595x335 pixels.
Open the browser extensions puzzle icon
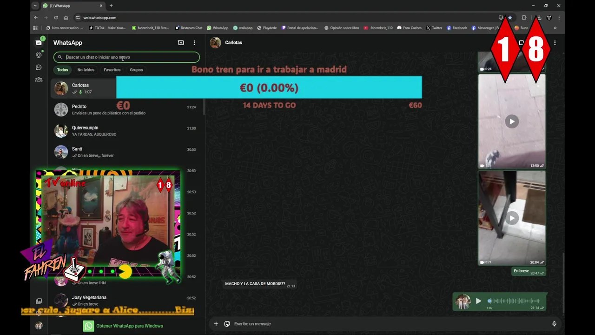[x=524, y=18]
